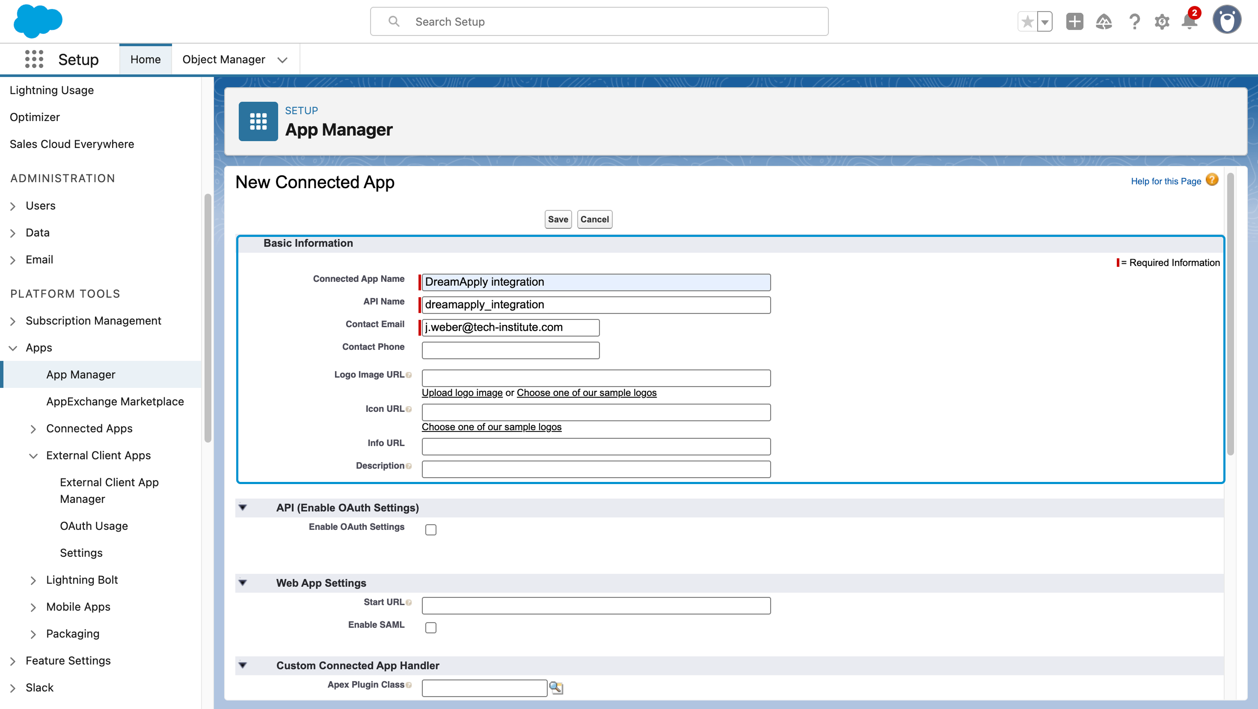This screenshot has height=709, width=1258.
Task: Open the Apex Plugin Class lookup icon
Action: [556, 688]
